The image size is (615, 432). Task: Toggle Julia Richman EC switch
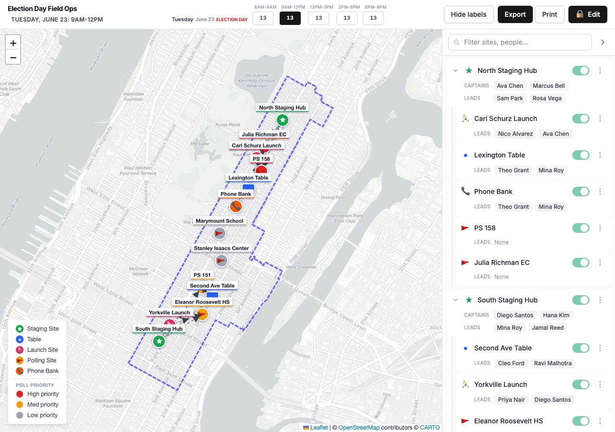(x=581, y=263)
